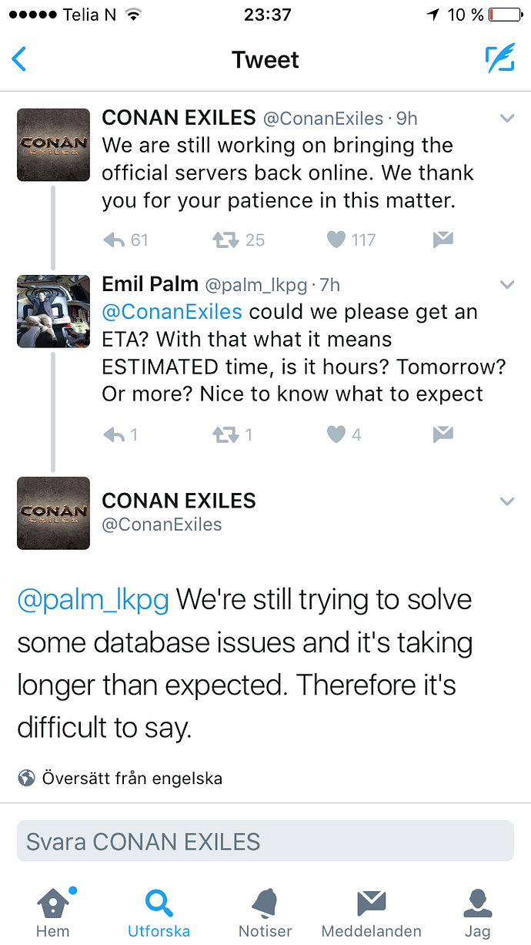Share Emil Palm's tweet via message icon
531x945 pixels.
442,435
